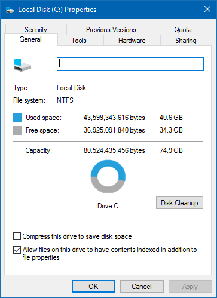The height and width of the screenshot is (298, 217).
Task: Click the drive icon in the title bar
Action: pyautogui.click(x=10, y=10)
